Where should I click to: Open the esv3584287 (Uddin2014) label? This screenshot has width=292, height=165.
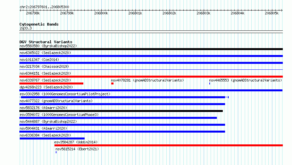(76, 142)
